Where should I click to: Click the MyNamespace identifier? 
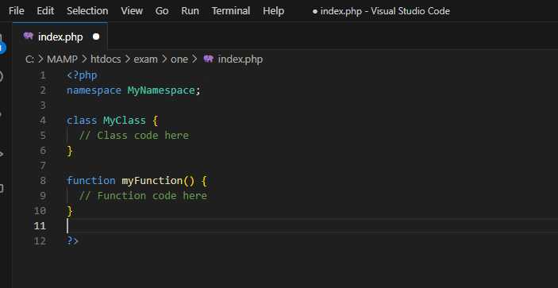pos(161,90)
